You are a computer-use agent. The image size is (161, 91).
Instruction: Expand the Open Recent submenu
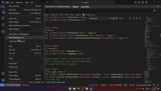[x=25, y=29]
